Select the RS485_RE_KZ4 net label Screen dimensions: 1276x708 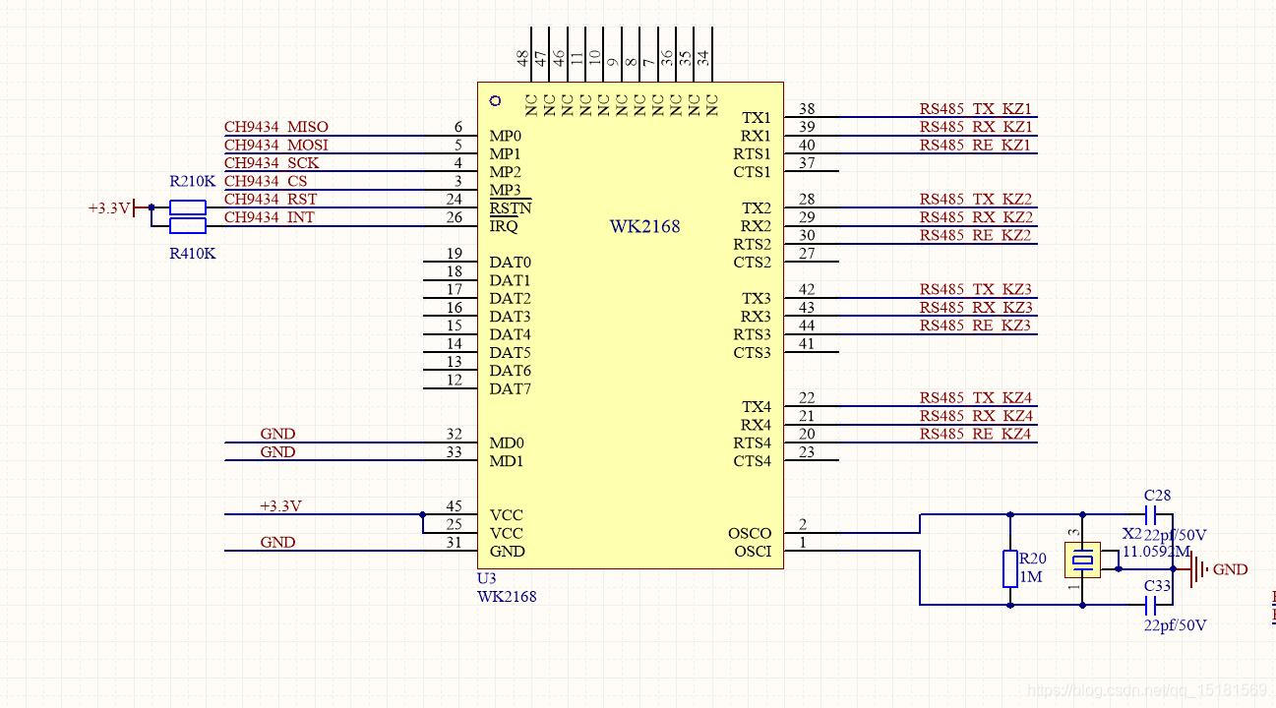pyautogui.click(x=976, y=434)
